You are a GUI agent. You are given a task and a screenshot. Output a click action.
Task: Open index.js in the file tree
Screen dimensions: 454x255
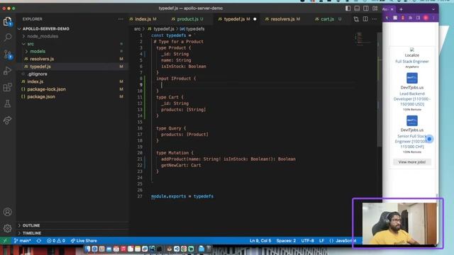click(x=35, y=81)
